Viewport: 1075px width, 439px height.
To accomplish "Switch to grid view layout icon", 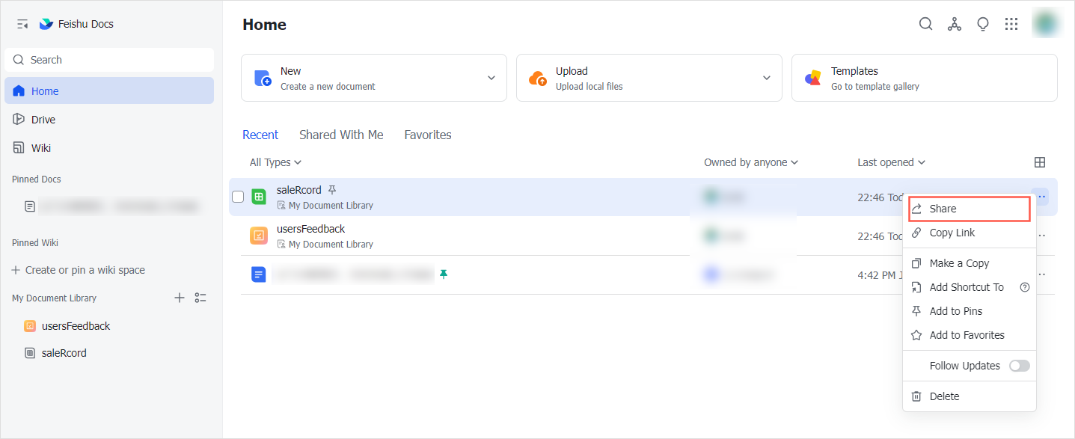I will [x=1039, y=162].
